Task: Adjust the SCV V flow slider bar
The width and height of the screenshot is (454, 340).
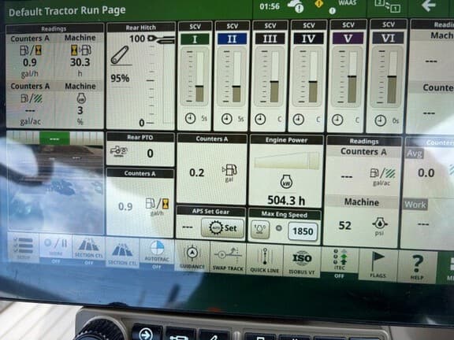Action: (352, 77)
